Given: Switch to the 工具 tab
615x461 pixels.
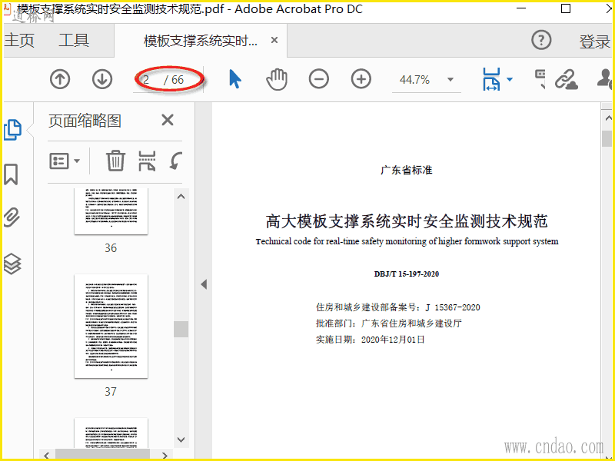Looking at the screenshot, I should coord(74,41).
